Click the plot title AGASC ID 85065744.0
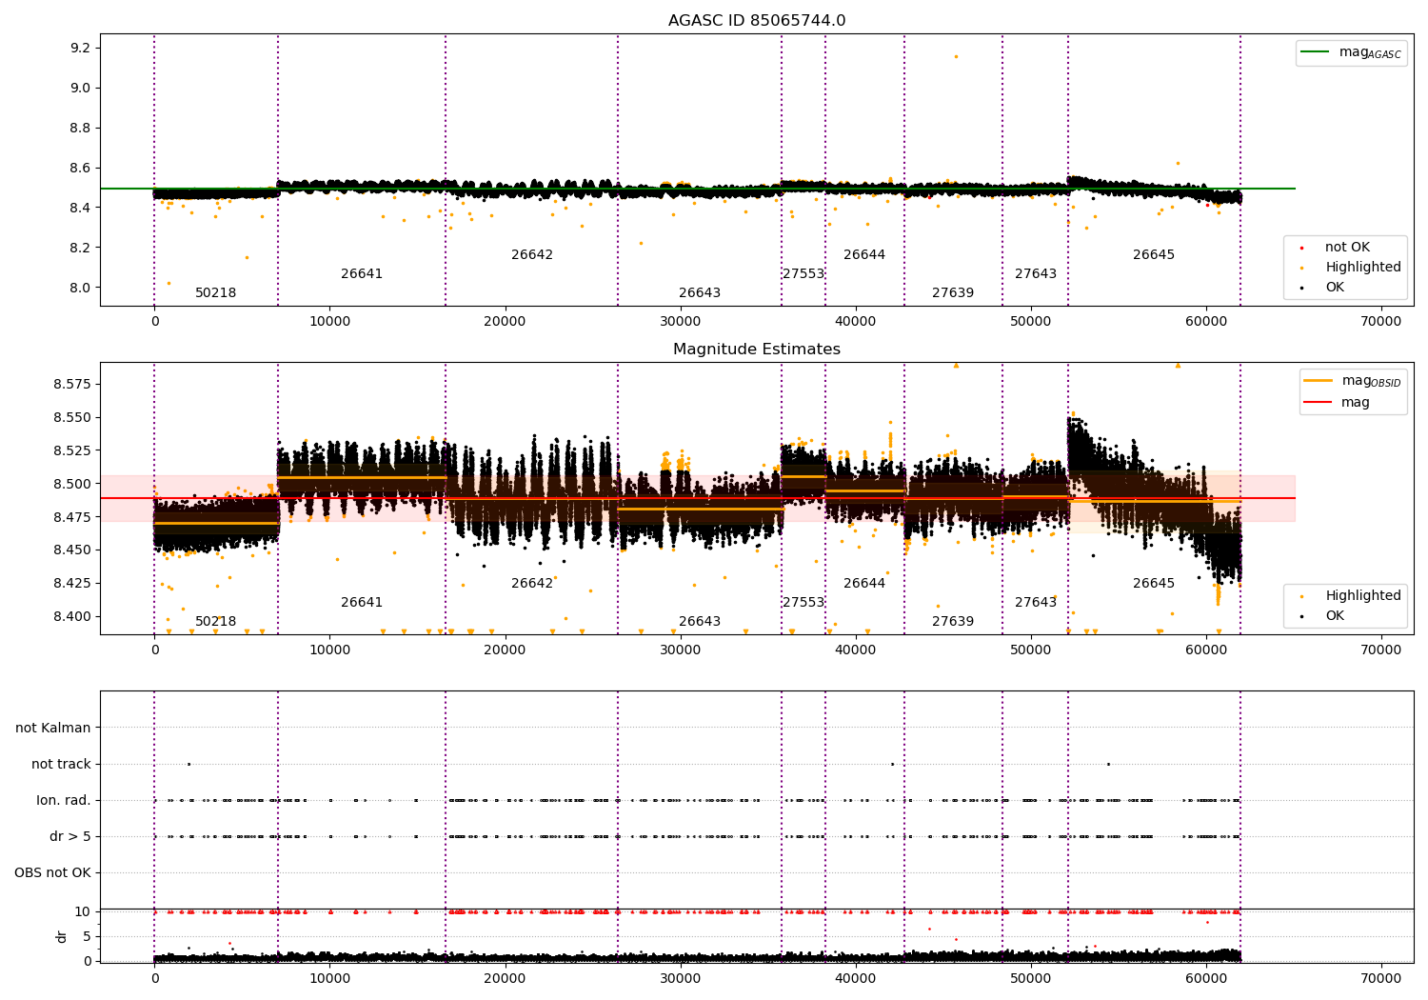Viewport: 1428px width, 1000px height. pos(757,21)
